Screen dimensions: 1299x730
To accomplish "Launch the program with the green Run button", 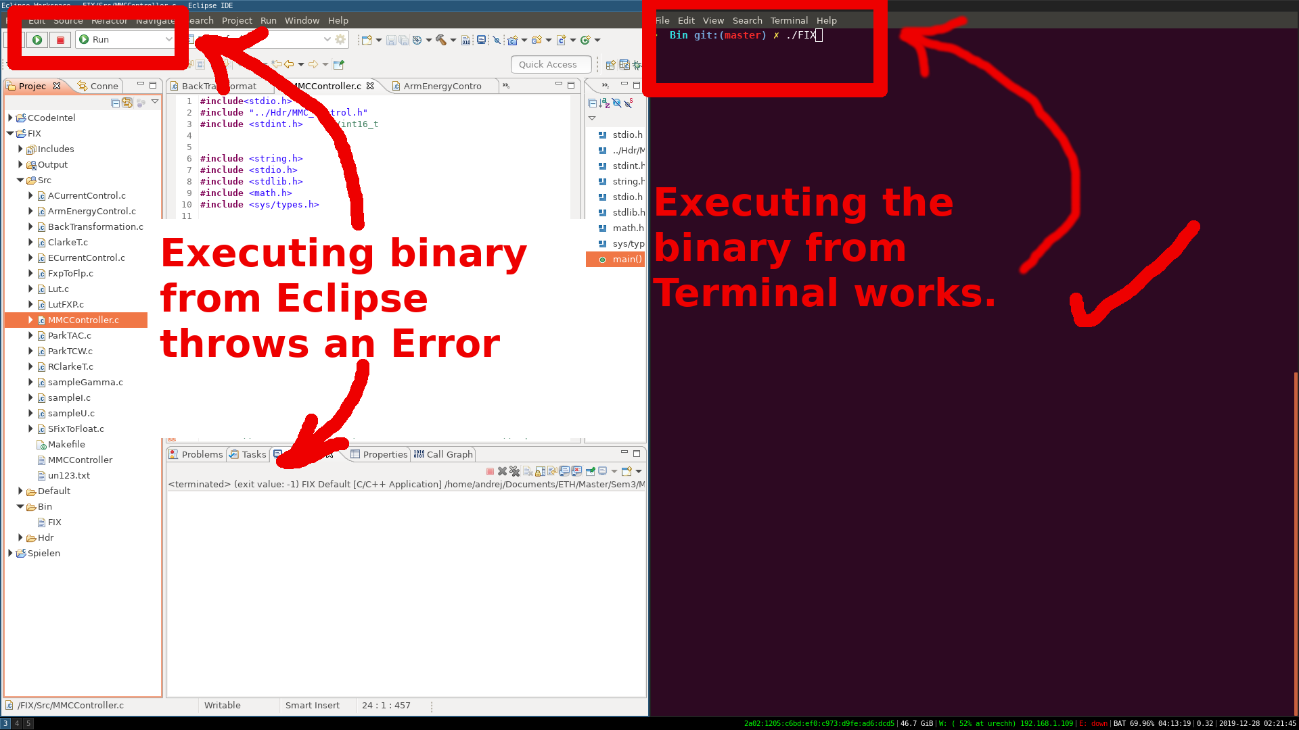I will (37, 40).
